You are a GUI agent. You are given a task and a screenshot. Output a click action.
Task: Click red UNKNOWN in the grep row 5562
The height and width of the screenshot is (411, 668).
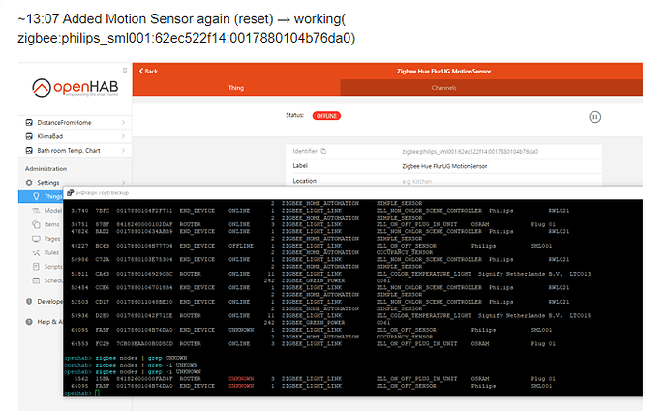point(241,379)
